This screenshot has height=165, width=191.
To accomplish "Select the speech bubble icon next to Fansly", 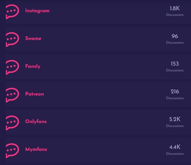I will [x=12, y=67].
